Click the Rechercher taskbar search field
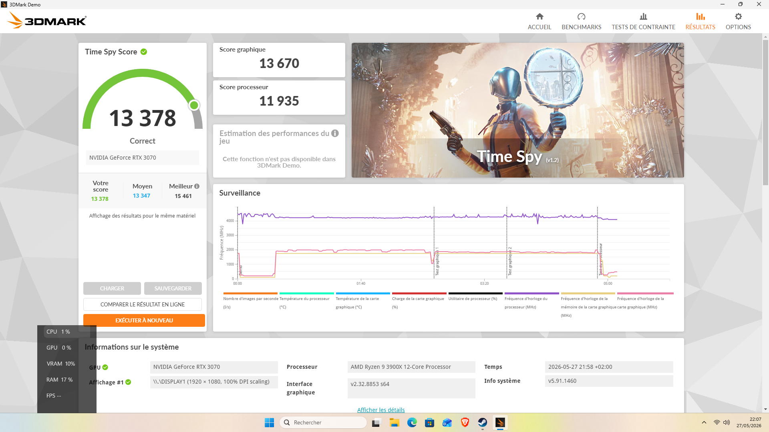 click(323, 422)
